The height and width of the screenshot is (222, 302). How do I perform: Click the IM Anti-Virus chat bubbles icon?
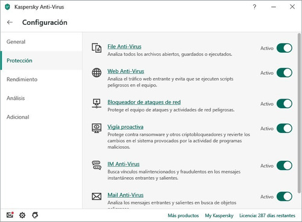[97, 165]
